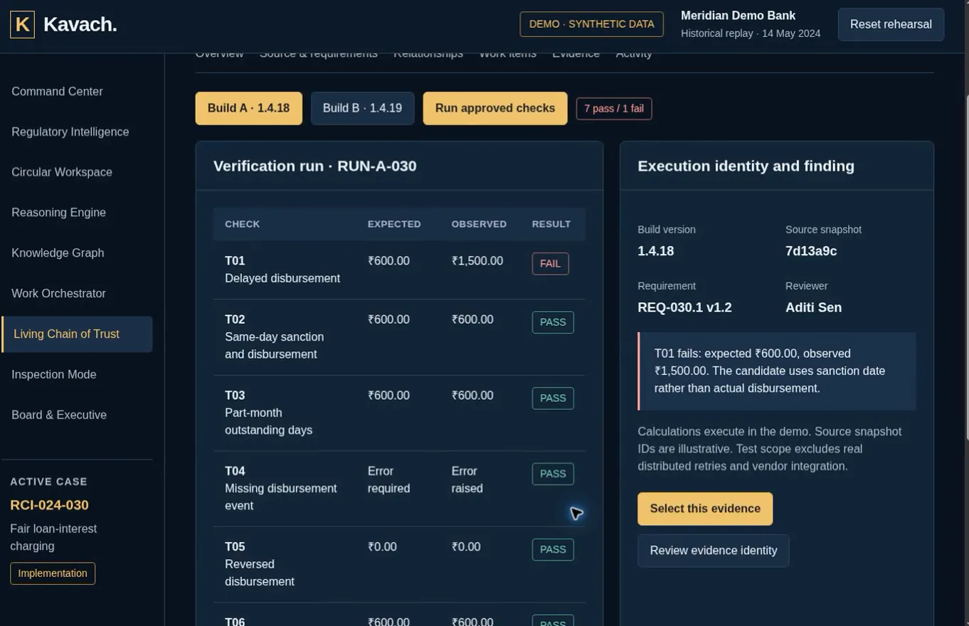
Task: Select the T04 Missing disbursement event row
Action: [x=399, y=489]
